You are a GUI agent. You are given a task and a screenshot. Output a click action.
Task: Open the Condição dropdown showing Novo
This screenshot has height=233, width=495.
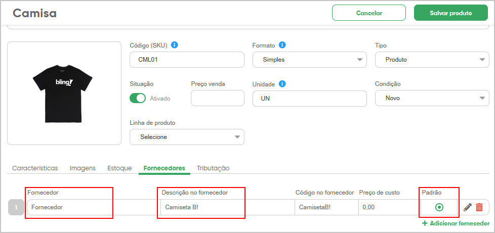click(x=432, y=98)
